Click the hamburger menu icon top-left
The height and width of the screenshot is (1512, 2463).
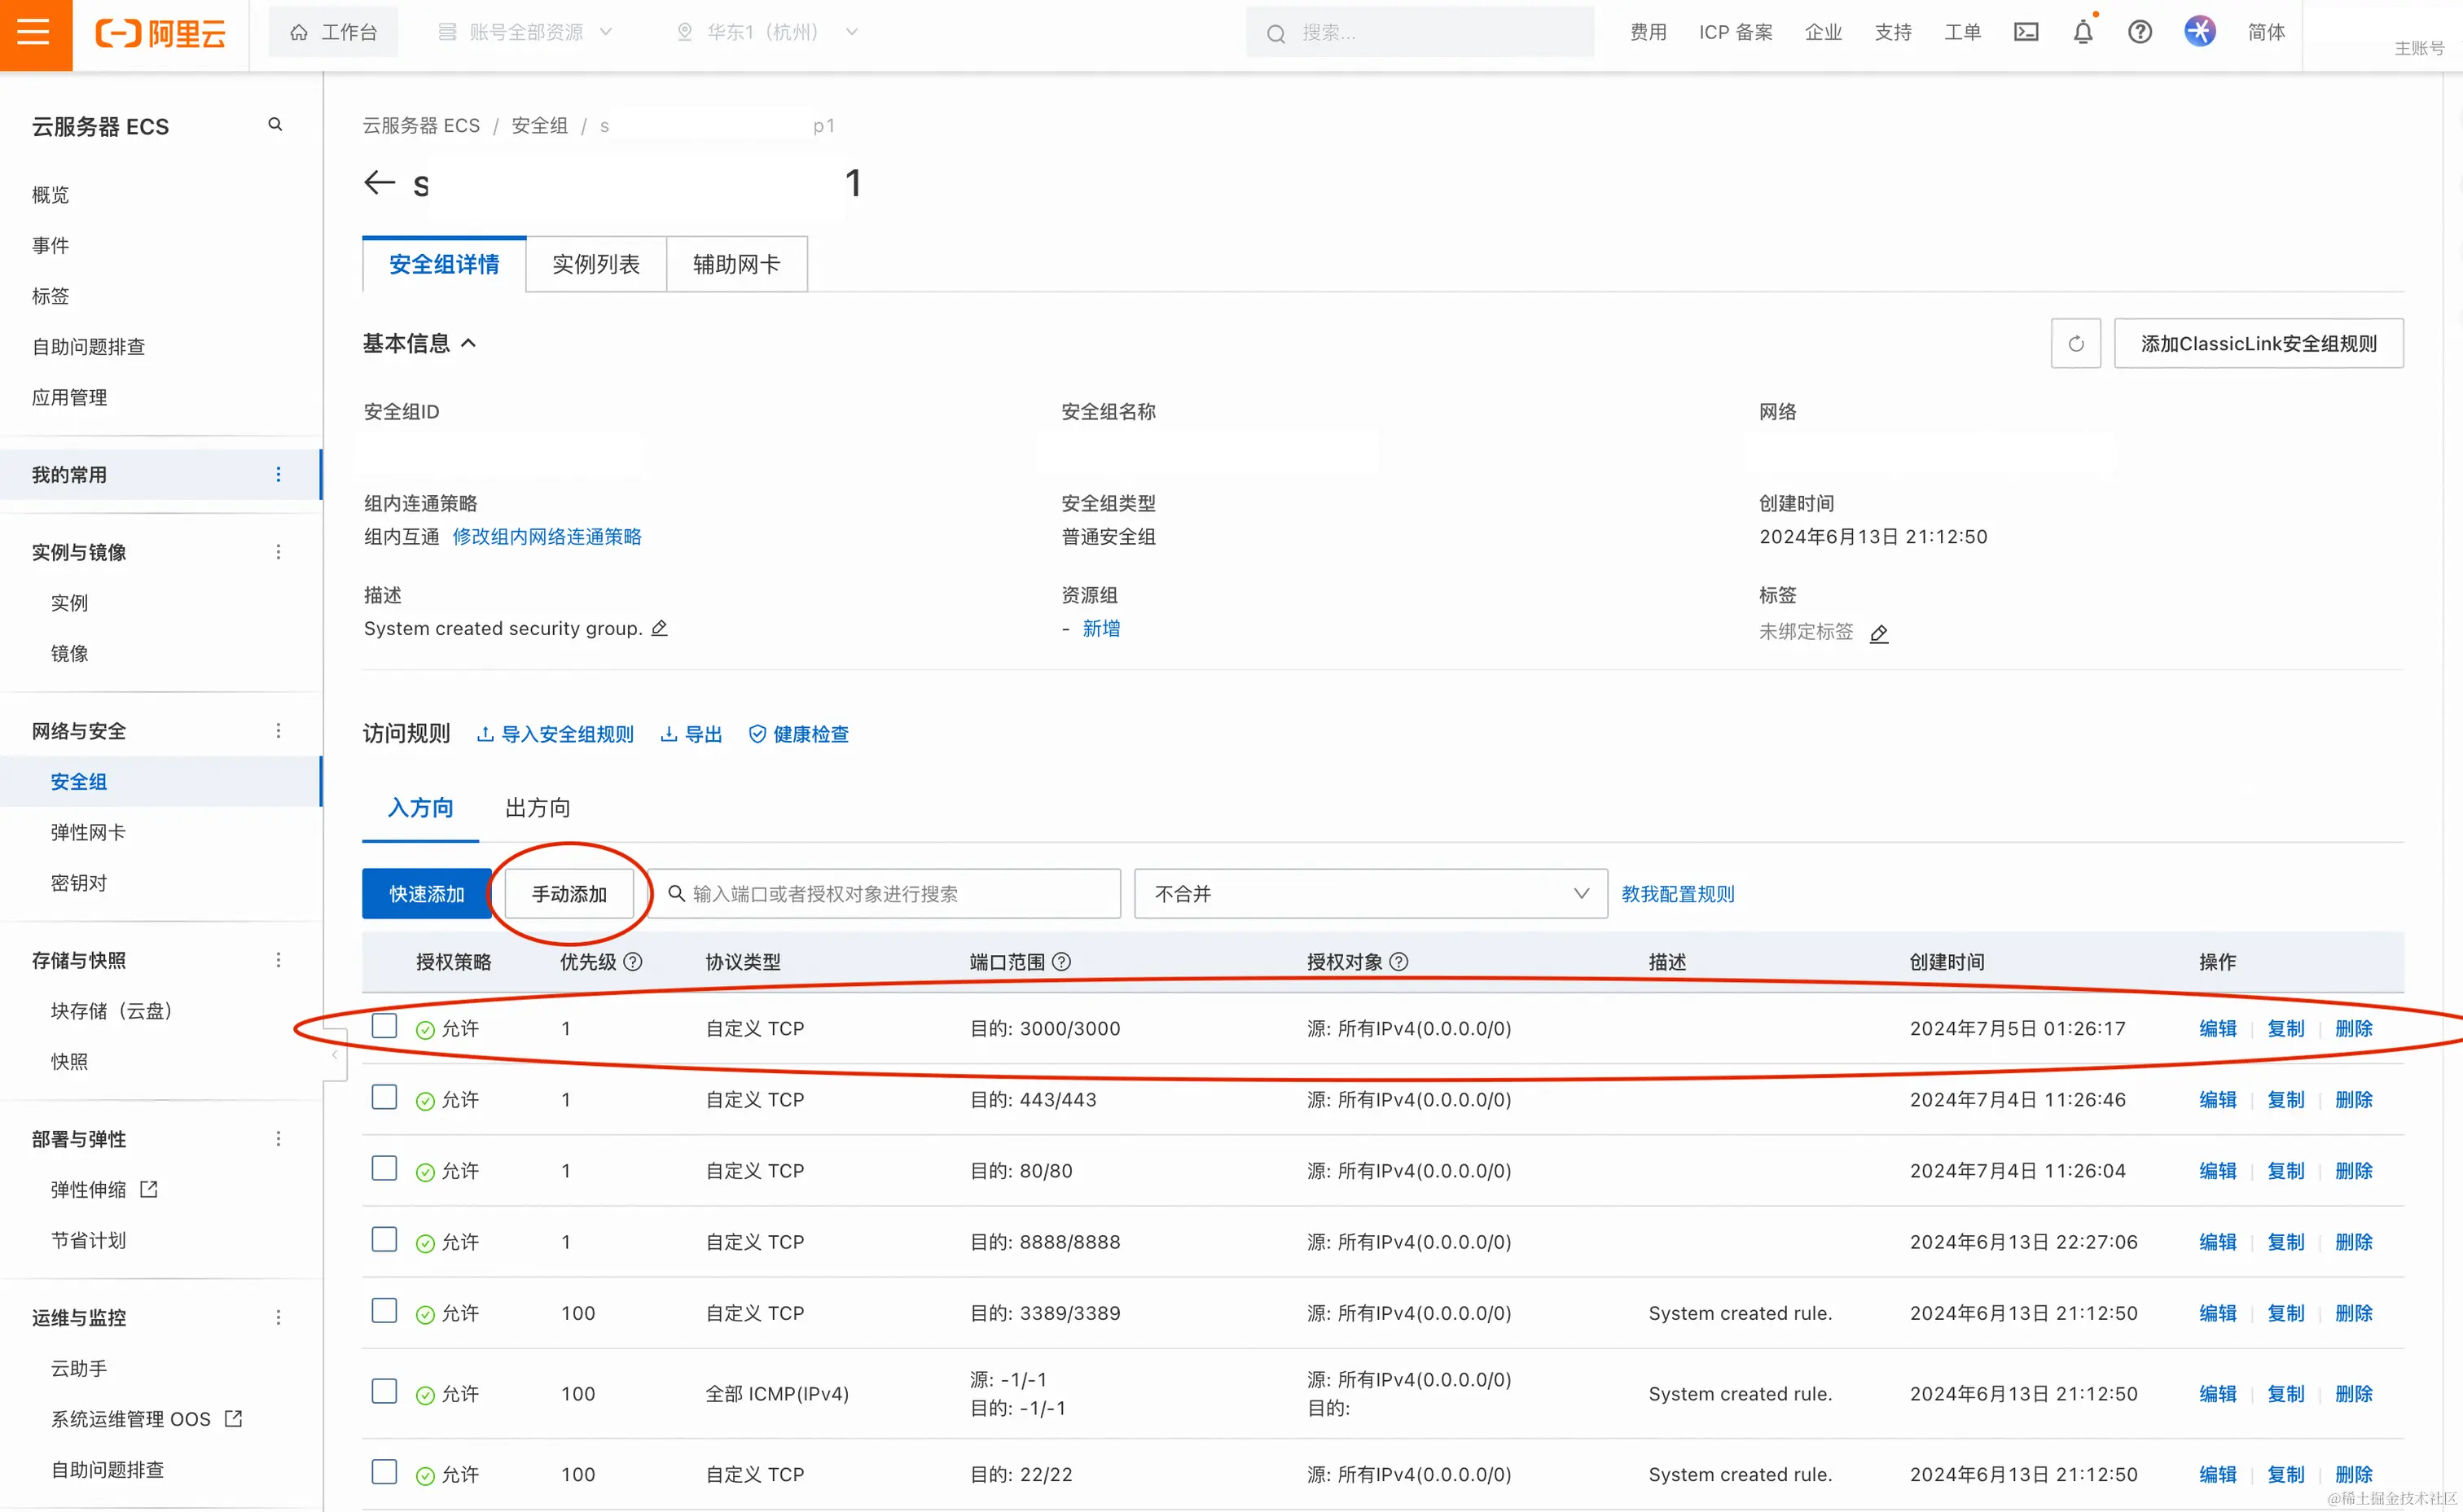pos(35,33)
